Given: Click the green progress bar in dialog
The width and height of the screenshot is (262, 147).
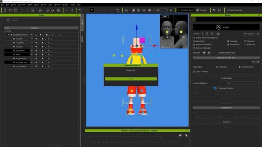Looking at the screenshot, I should coord(131,79).
